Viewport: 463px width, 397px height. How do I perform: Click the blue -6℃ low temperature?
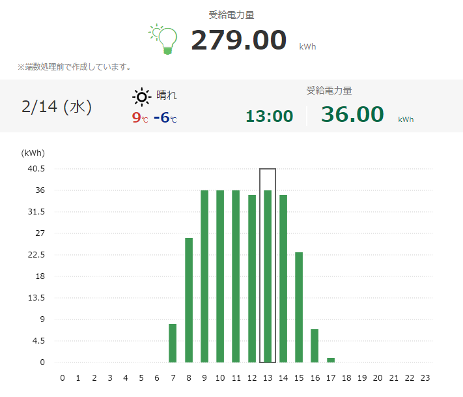[x=165, y=117]
